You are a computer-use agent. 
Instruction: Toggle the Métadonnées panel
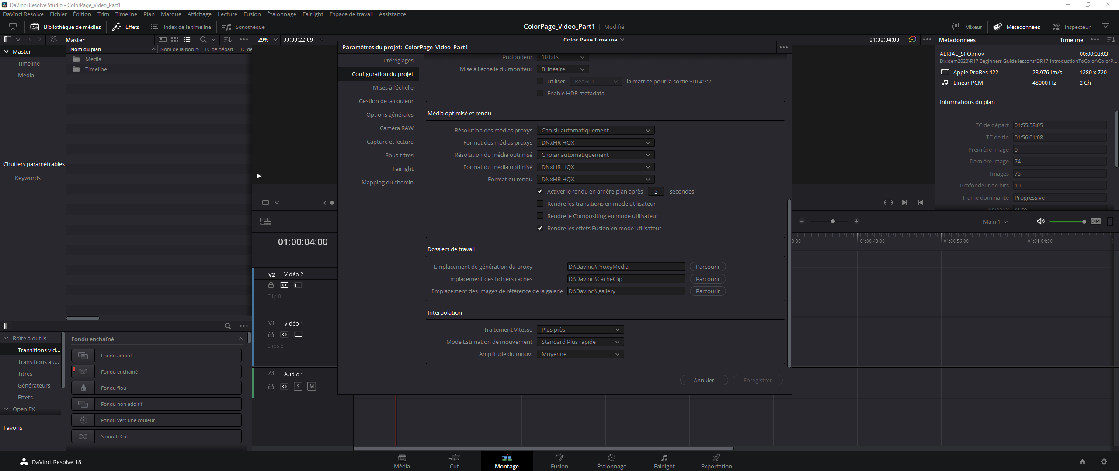tap(1017, 27)
